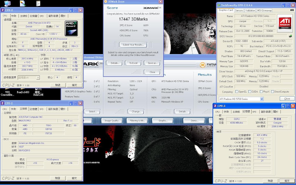Open the GPU selection dropdown in GPU-Z
296x185 pixels.
pyautogui.click(x=262, y=99)
